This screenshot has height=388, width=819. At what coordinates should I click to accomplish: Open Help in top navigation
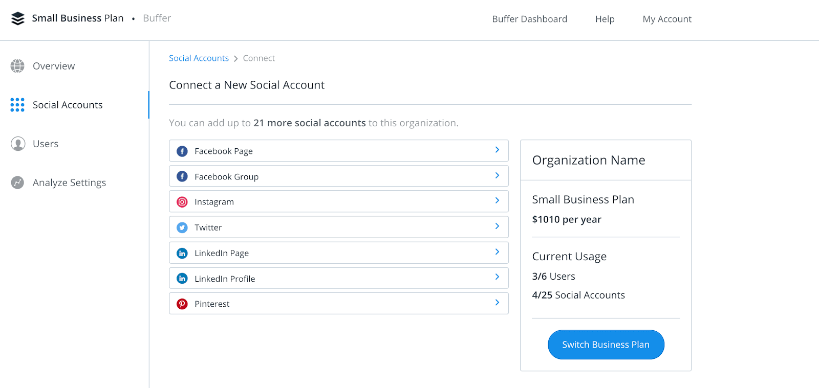pos(605,19)
